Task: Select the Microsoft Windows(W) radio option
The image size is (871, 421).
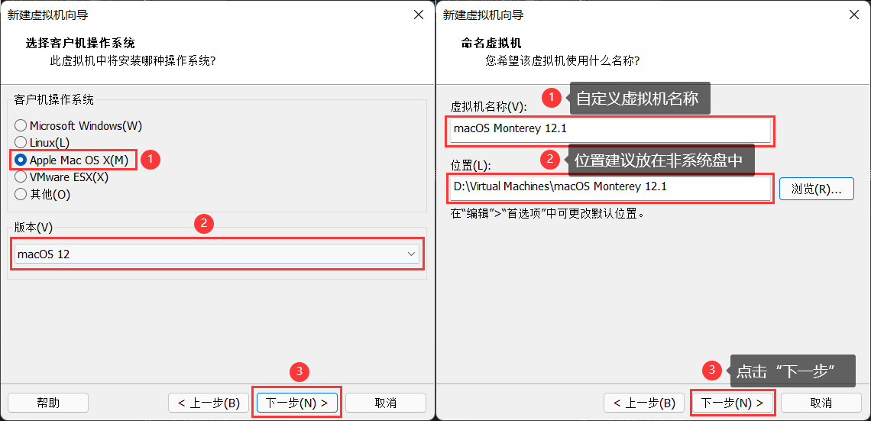Action: point(79,126)
